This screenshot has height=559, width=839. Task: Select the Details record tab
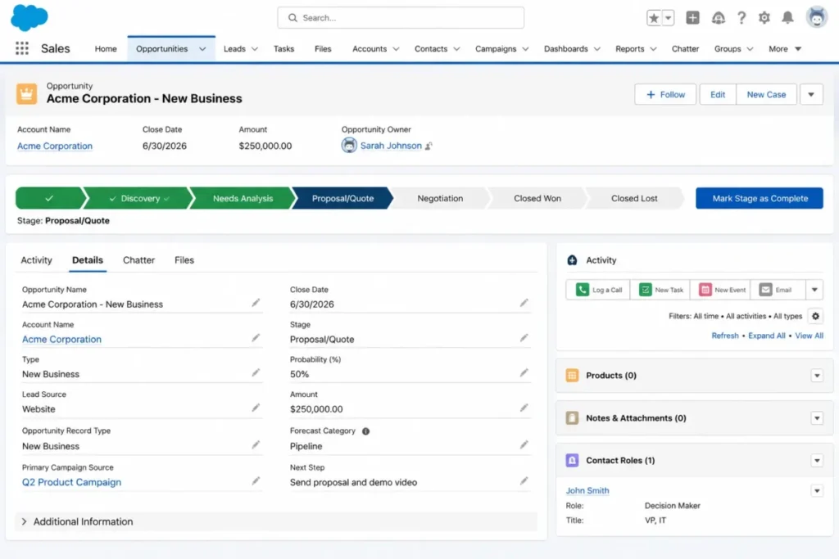coord(87,260)
